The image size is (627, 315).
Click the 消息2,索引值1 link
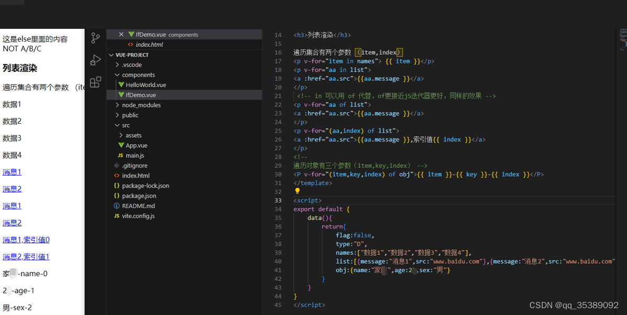26,257
